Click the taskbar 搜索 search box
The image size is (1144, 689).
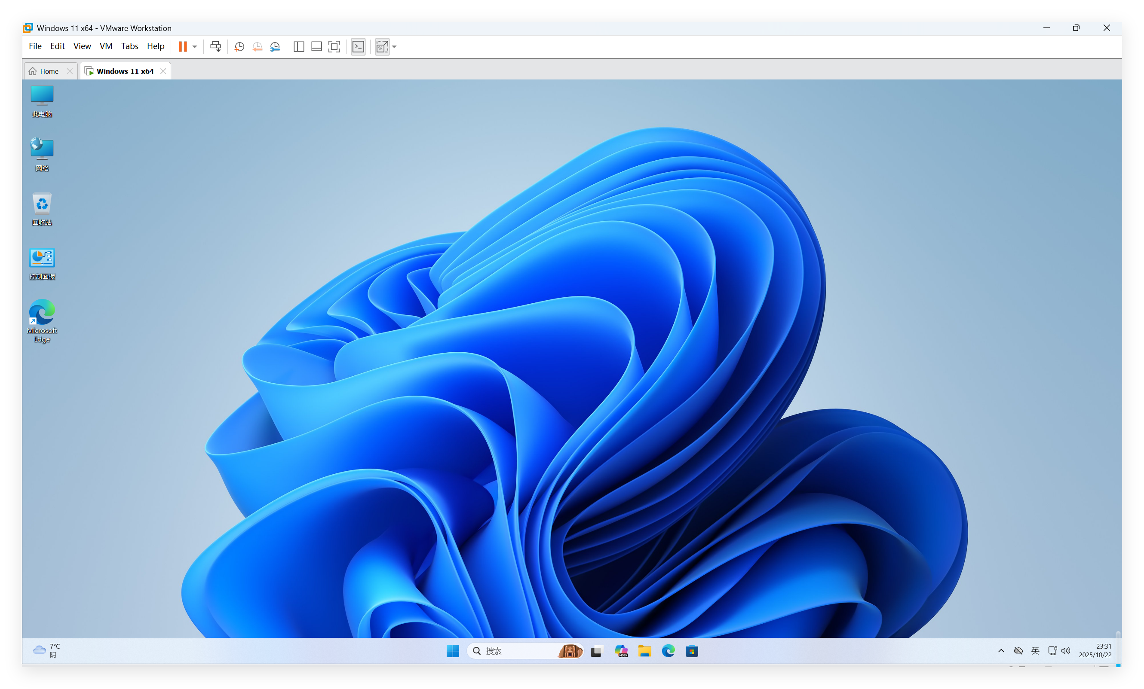point(515,651)
